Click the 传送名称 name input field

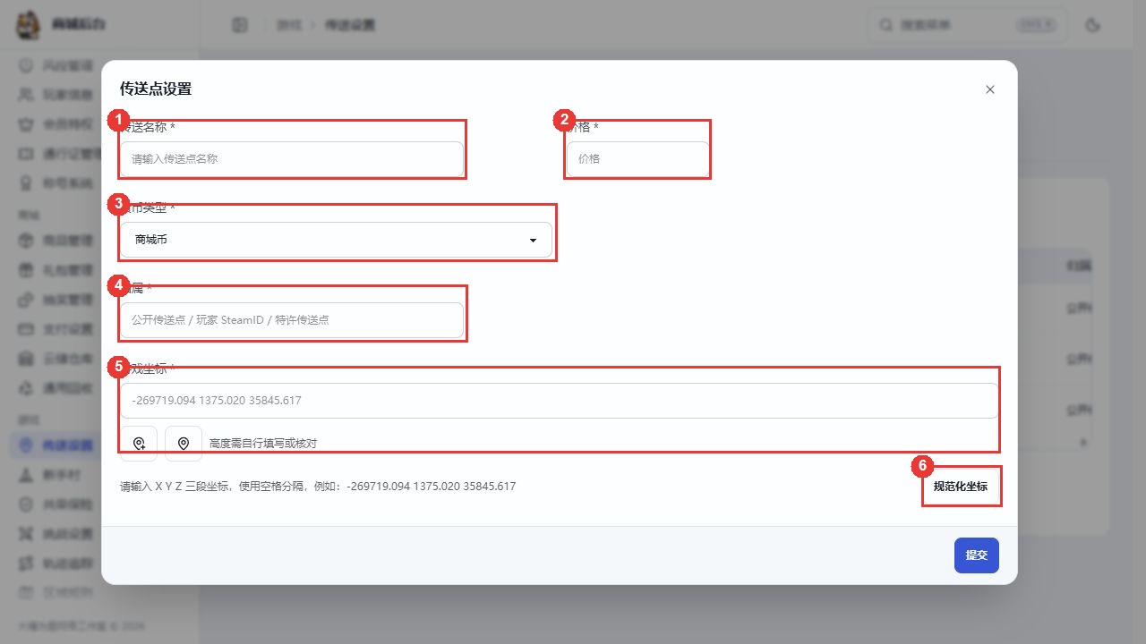coord(292,159)
